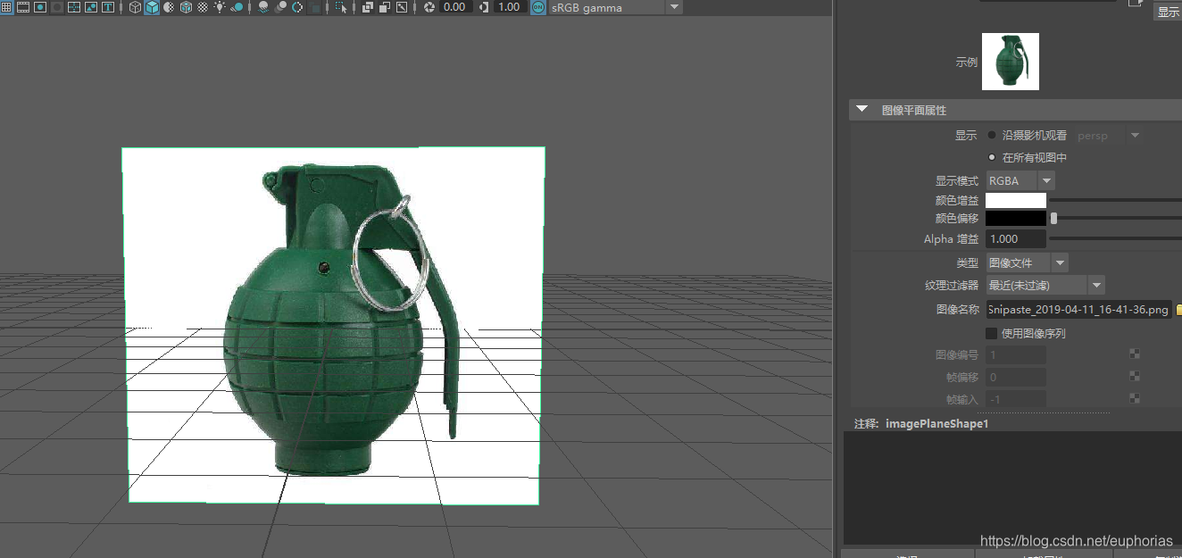
Task: Toggle X-ray joints icon
Action: point(401,7)
